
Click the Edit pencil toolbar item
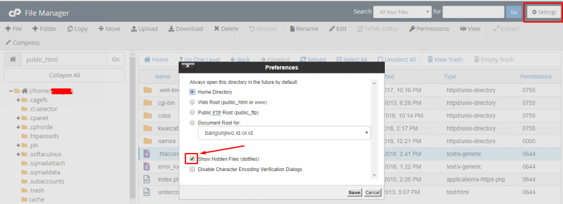click(x=338, y=29)
